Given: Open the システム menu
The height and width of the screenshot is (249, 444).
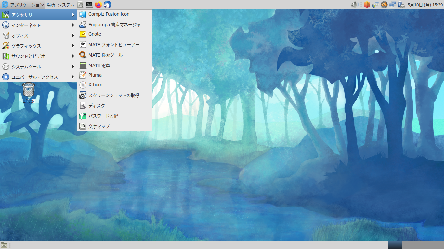Looking at the screenshot, I should click(x=66, y=5).
